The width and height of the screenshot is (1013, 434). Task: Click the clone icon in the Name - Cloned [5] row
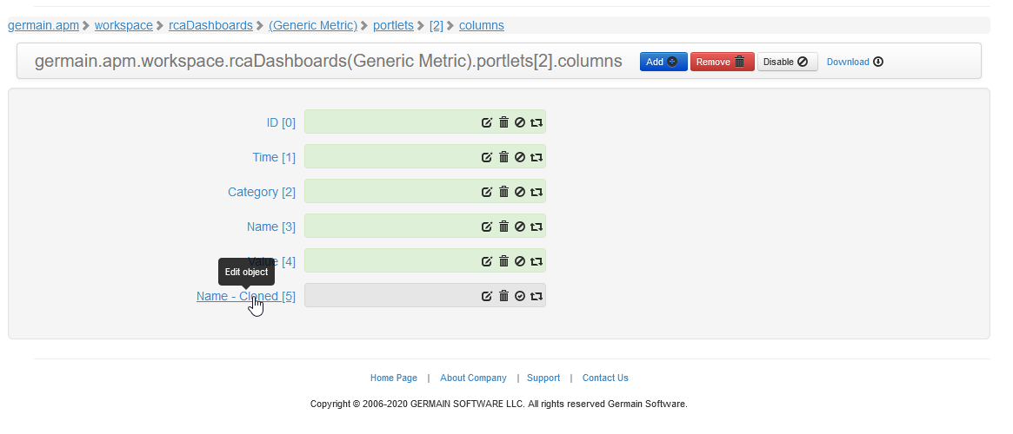point(536,296)
